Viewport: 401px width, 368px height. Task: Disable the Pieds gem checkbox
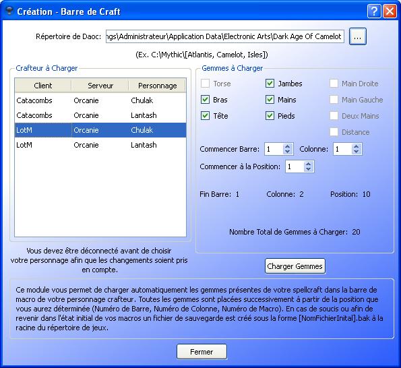[x=270, y=116]
